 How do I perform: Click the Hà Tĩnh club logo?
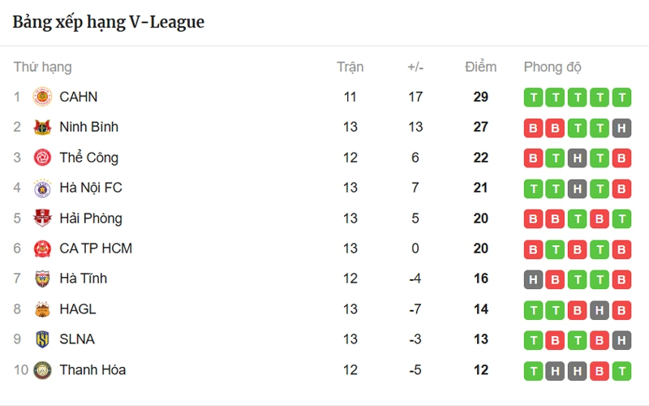(42, 279)
